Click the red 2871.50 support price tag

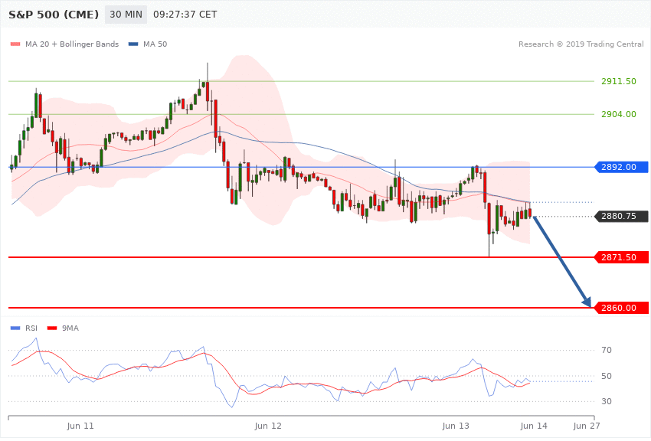point(622,257)
